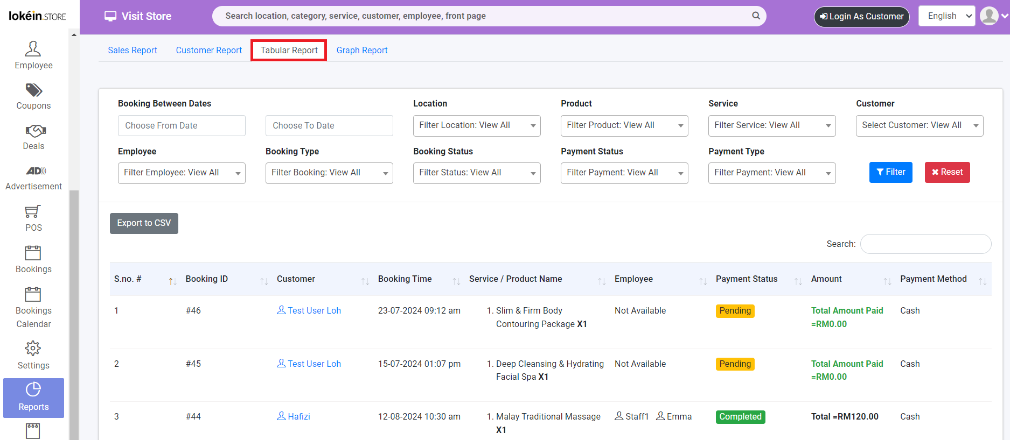Open the Advertisement AD icon
The width and height of the screenshot is (1010, 440).
coord(36,171)
